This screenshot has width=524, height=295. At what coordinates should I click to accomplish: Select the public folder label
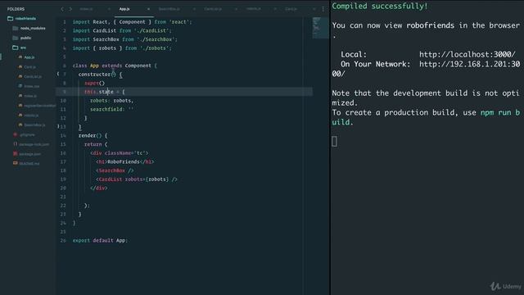25,39
